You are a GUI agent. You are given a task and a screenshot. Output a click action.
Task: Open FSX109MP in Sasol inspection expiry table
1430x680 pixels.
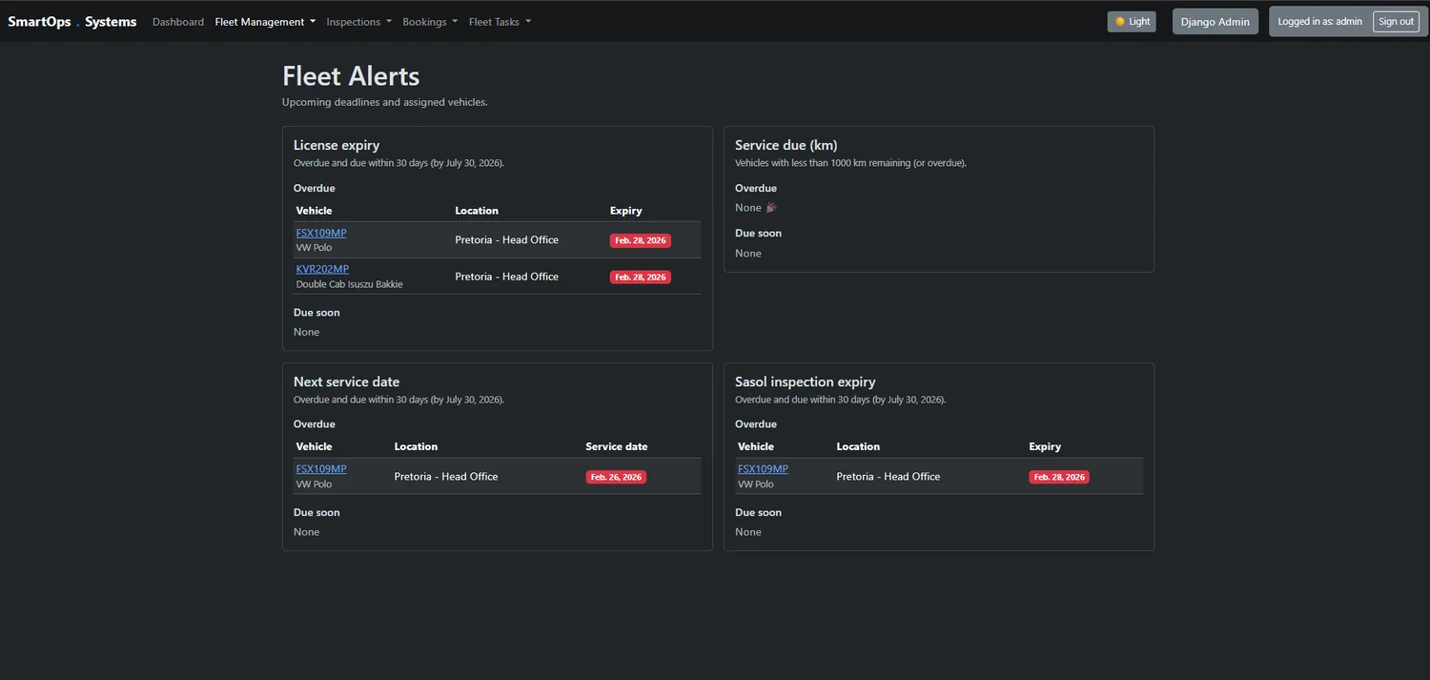(x=763, y=469)
